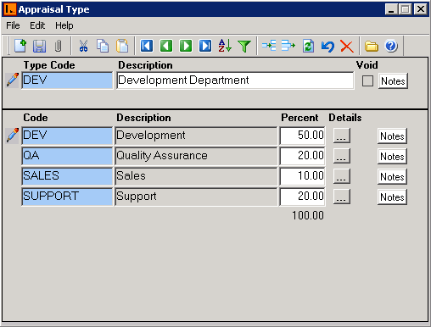Open the Help menu
This screenshot has height=327, width=431.
click(x=64, y=25)
